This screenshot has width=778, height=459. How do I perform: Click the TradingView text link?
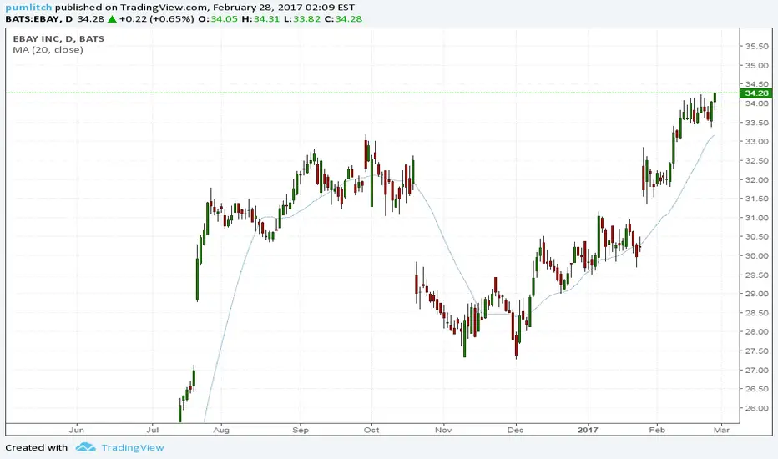click(x=133, y=447)
